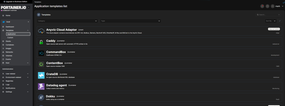The height and width of the screenshot is (106, 285).
Task: Click the mark user avatar icon
Action: pyautogui.click(x=272, y=6)
